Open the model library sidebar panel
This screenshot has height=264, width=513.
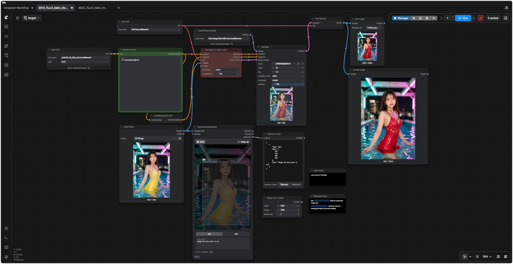pos(6,46)
